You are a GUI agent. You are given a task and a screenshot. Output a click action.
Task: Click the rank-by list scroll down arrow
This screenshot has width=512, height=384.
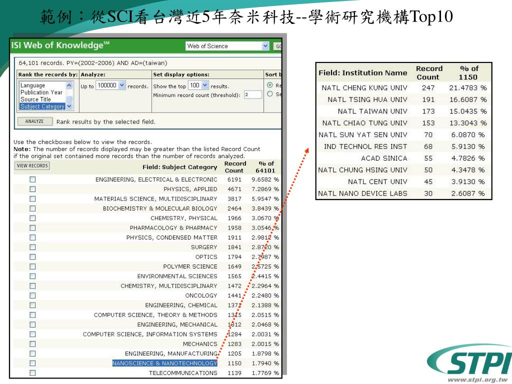click(x=69, y=106)
